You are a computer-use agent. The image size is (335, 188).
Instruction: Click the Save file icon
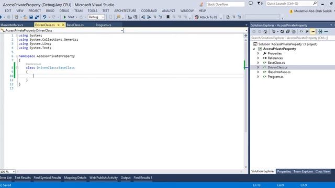click(x=31, y=17)
